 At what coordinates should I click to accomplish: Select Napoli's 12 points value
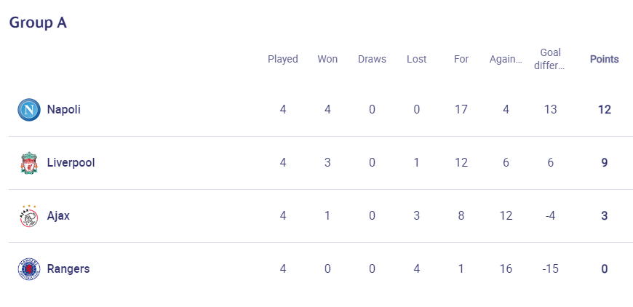(605, 110)
